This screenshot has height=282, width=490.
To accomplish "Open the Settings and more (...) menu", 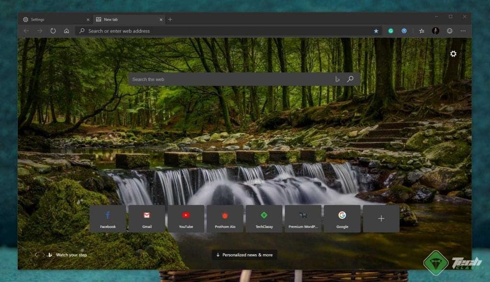I will coord(463,31).
